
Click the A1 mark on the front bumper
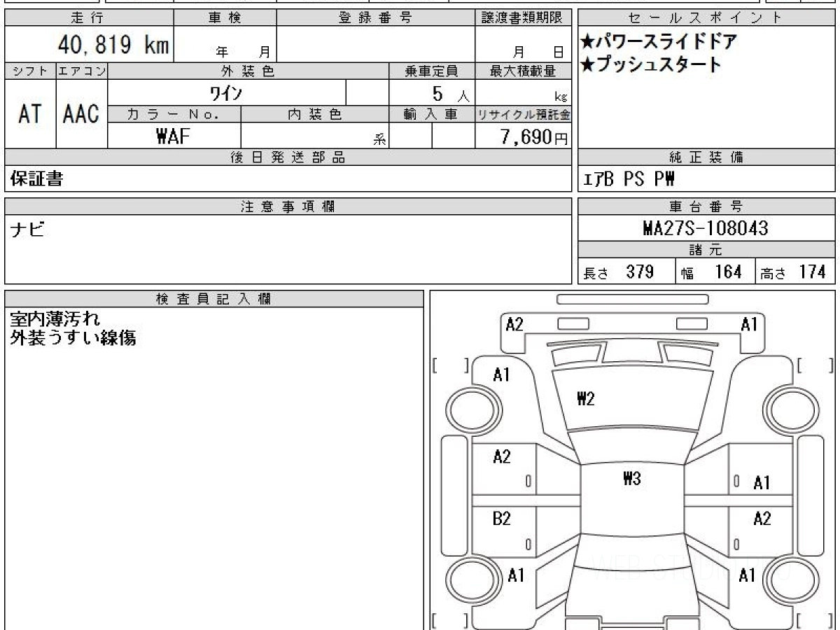tap(749, 325)
